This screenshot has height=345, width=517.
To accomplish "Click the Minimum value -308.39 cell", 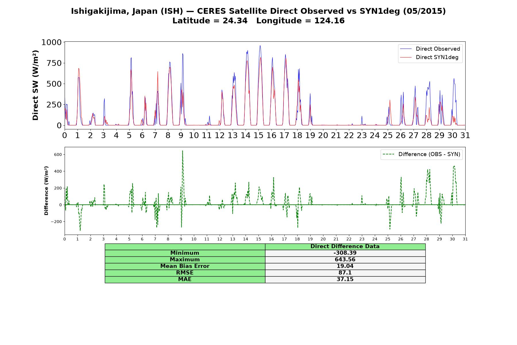I will click(345, 253).
